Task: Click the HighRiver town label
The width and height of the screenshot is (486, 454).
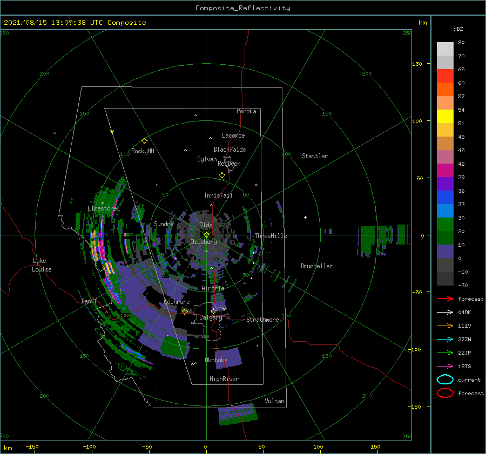Action: pyautogui.click(x=224, y=379)
